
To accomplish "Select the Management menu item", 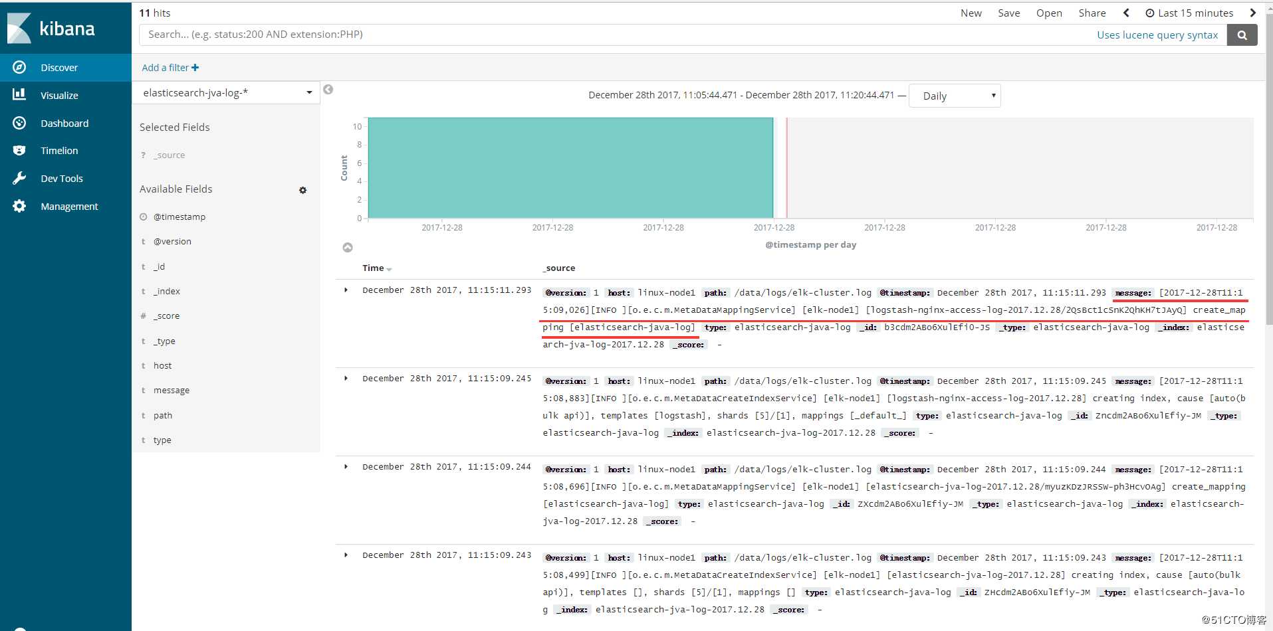I will point(66,207).
